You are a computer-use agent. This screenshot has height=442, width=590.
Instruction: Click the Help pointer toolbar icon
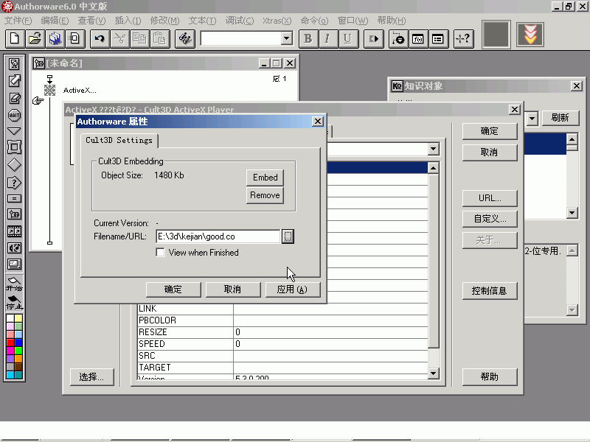pyautogui.click(x=463, y=39)
